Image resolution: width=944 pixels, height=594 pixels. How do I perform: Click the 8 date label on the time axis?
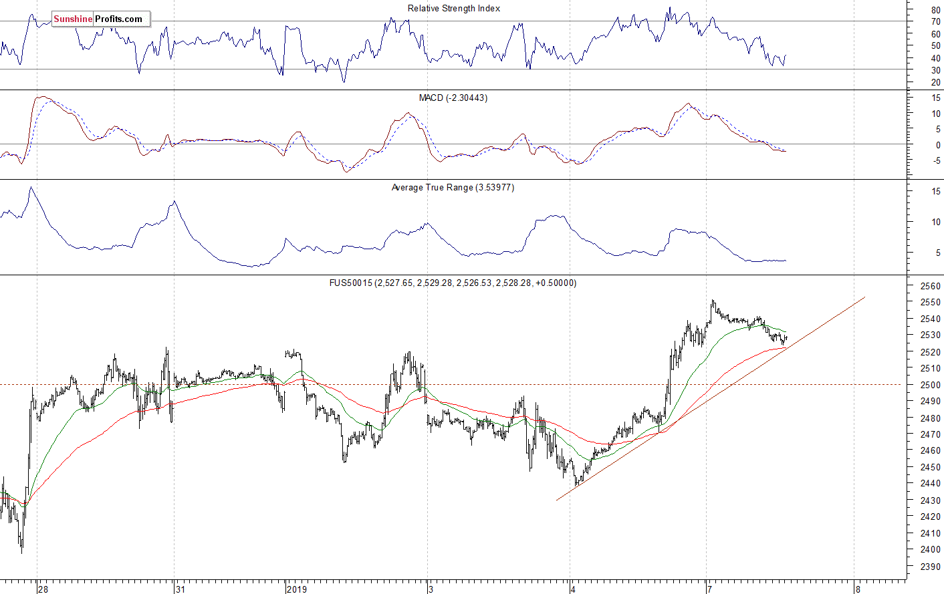tap(858, 589)
